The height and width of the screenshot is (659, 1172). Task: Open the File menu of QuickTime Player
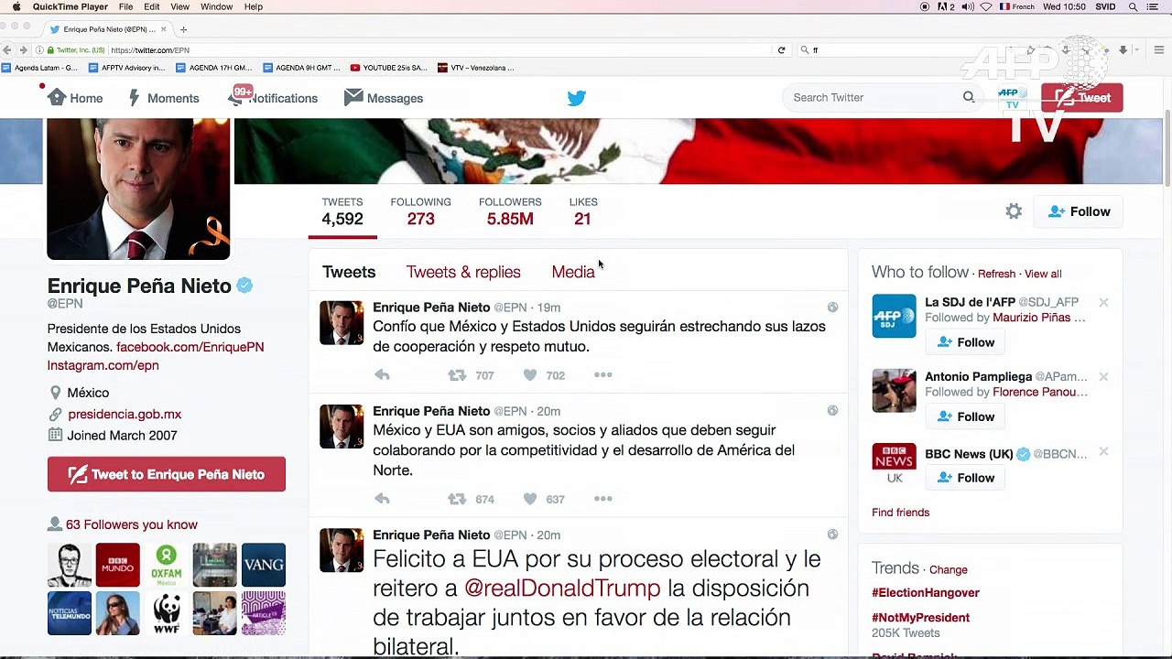click(125, 6)
